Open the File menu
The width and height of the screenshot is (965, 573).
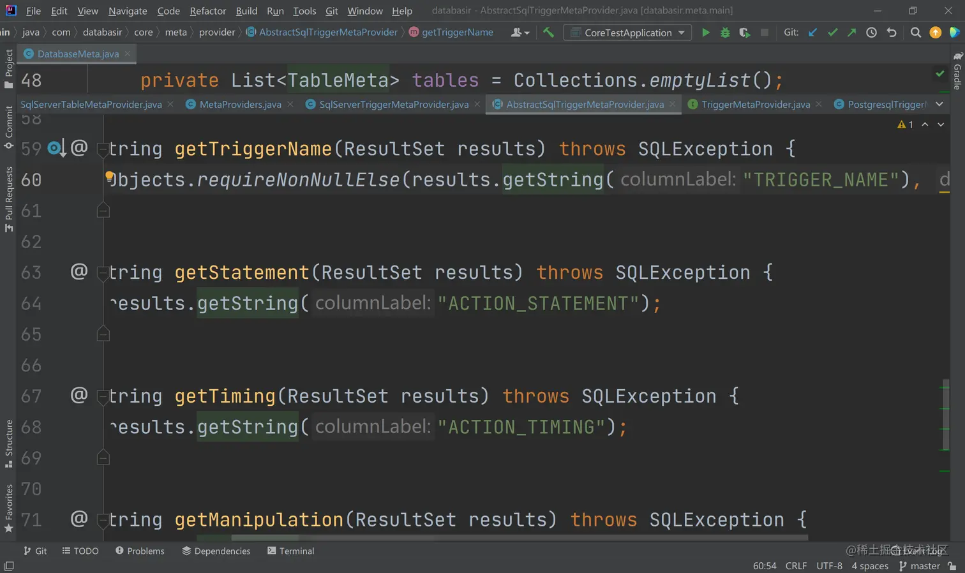click(33, 11)
